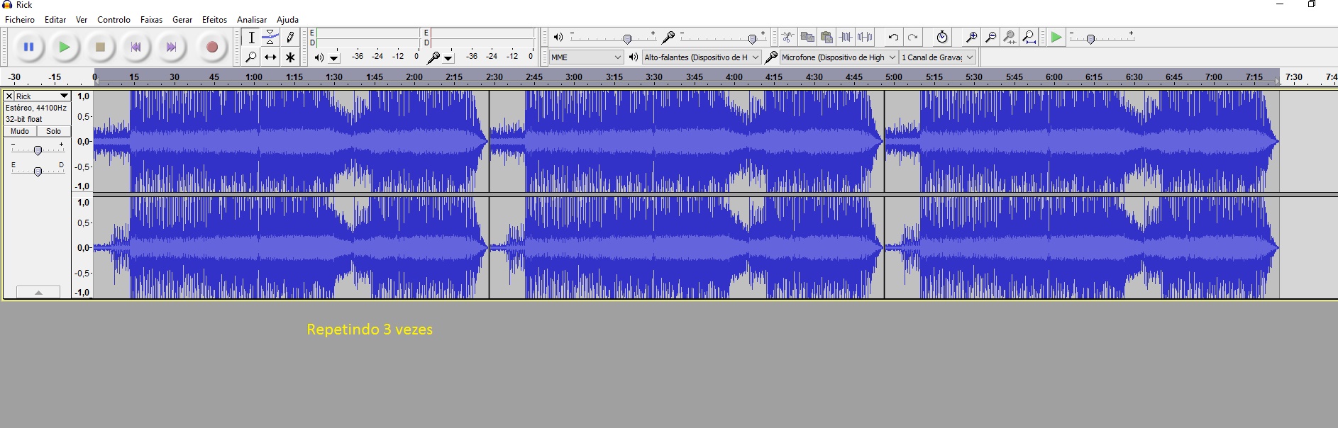Select the Envelope tool
Viewport: 1338px width, 428px height.
pyautogui.click(x=270, y=38)
